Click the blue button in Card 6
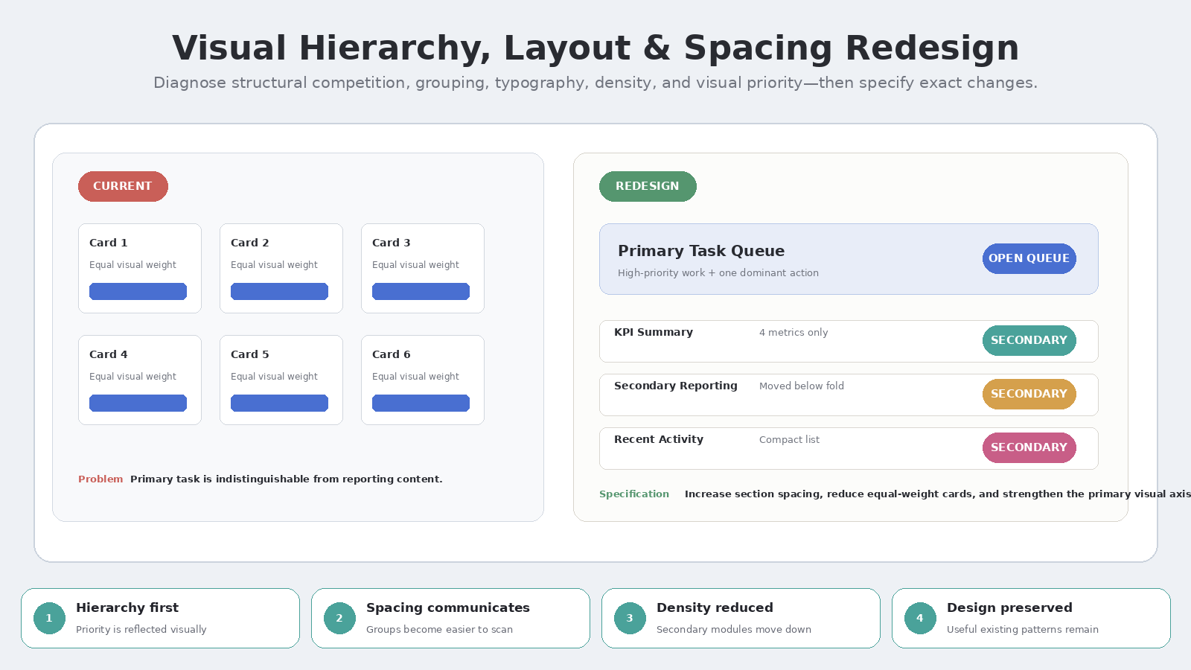This screenshot has height=670, width=1191. pyautogui.click(x=421, y=403)
